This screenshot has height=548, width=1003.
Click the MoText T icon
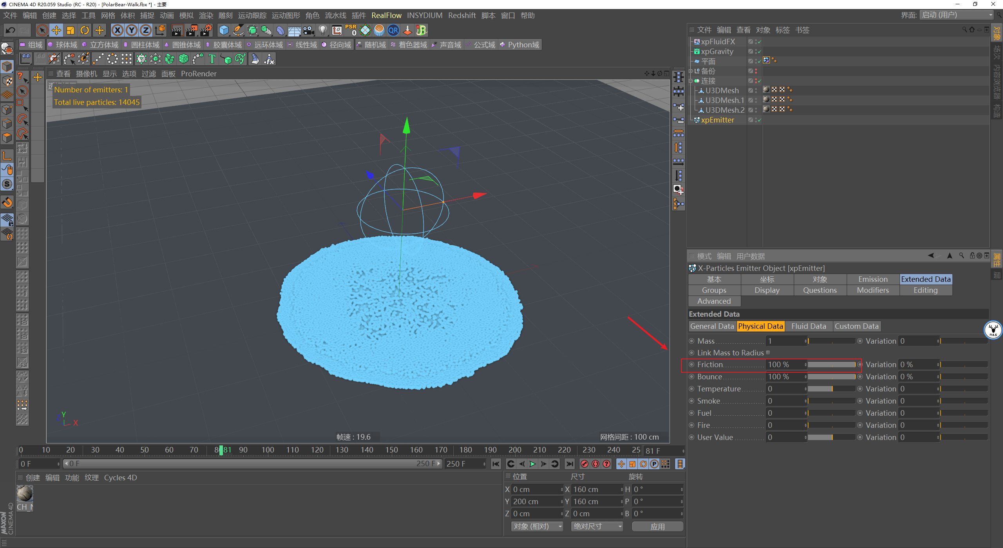pyautogui.click(x=212, y=59)
